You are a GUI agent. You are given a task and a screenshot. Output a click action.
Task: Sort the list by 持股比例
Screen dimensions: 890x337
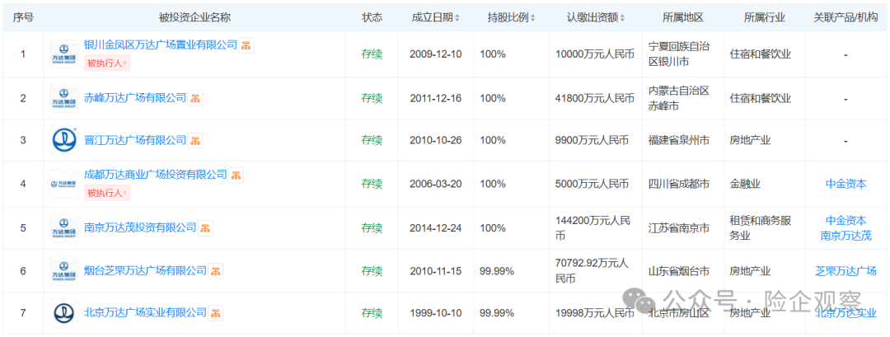click(x=510, y=17)
